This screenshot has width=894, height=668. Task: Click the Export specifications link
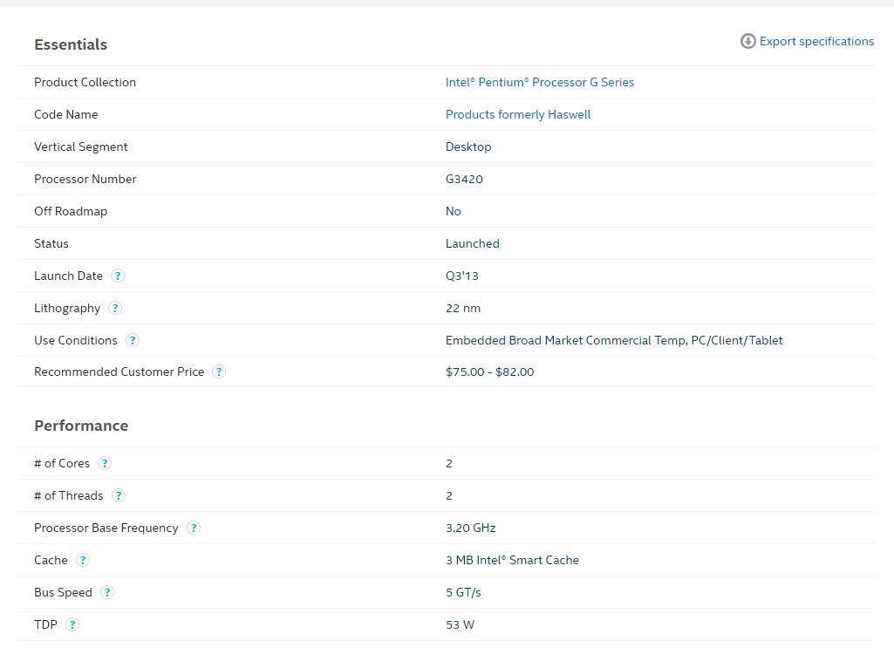point(816,42)
